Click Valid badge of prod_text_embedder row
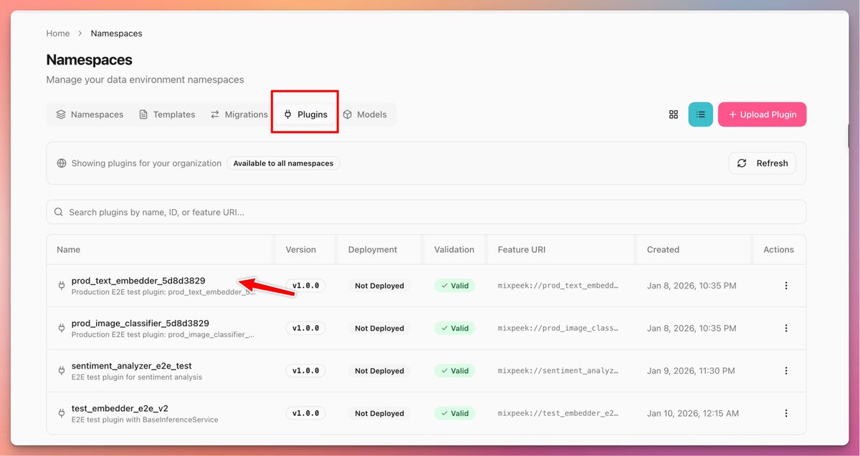The width and height of the screenshot is (860, 456). 454,286
